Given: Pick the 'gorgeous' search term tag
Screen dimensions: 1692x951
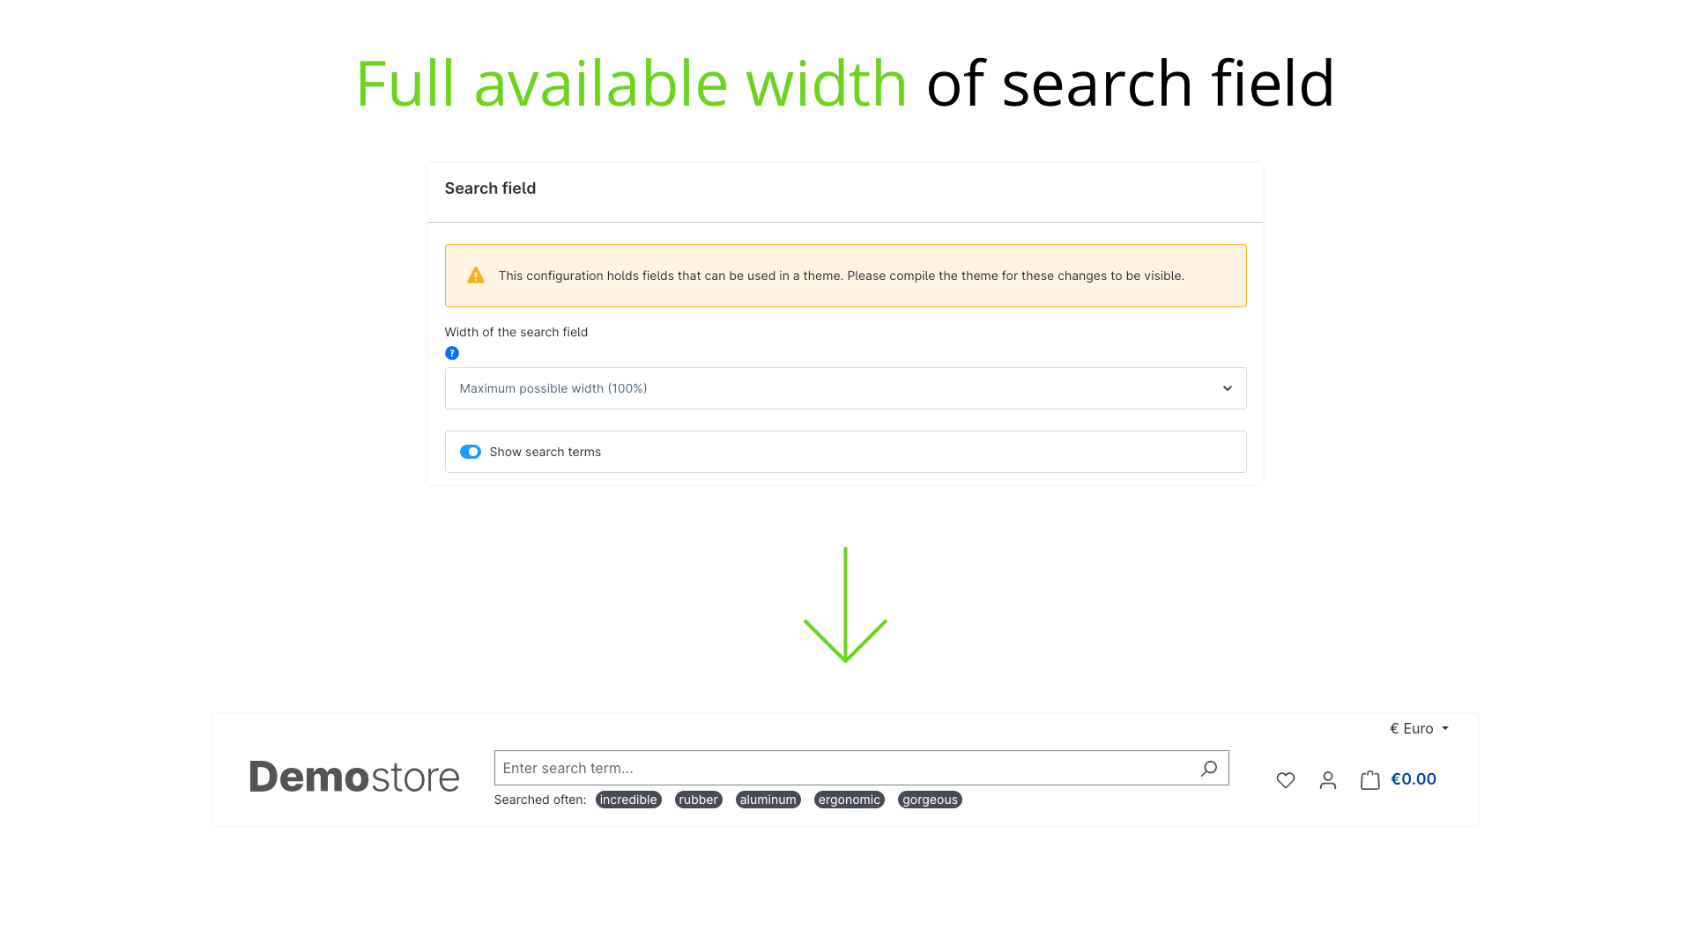Looking at the screenshot, I should 930,800.
